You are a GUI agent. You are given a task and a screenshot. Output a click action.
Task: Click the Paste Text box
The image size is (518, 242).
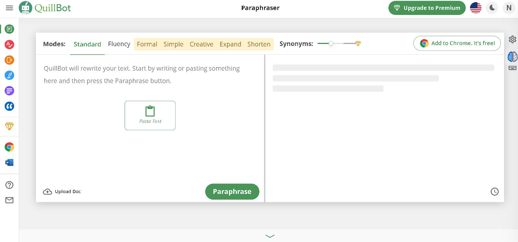click(150, 115)
